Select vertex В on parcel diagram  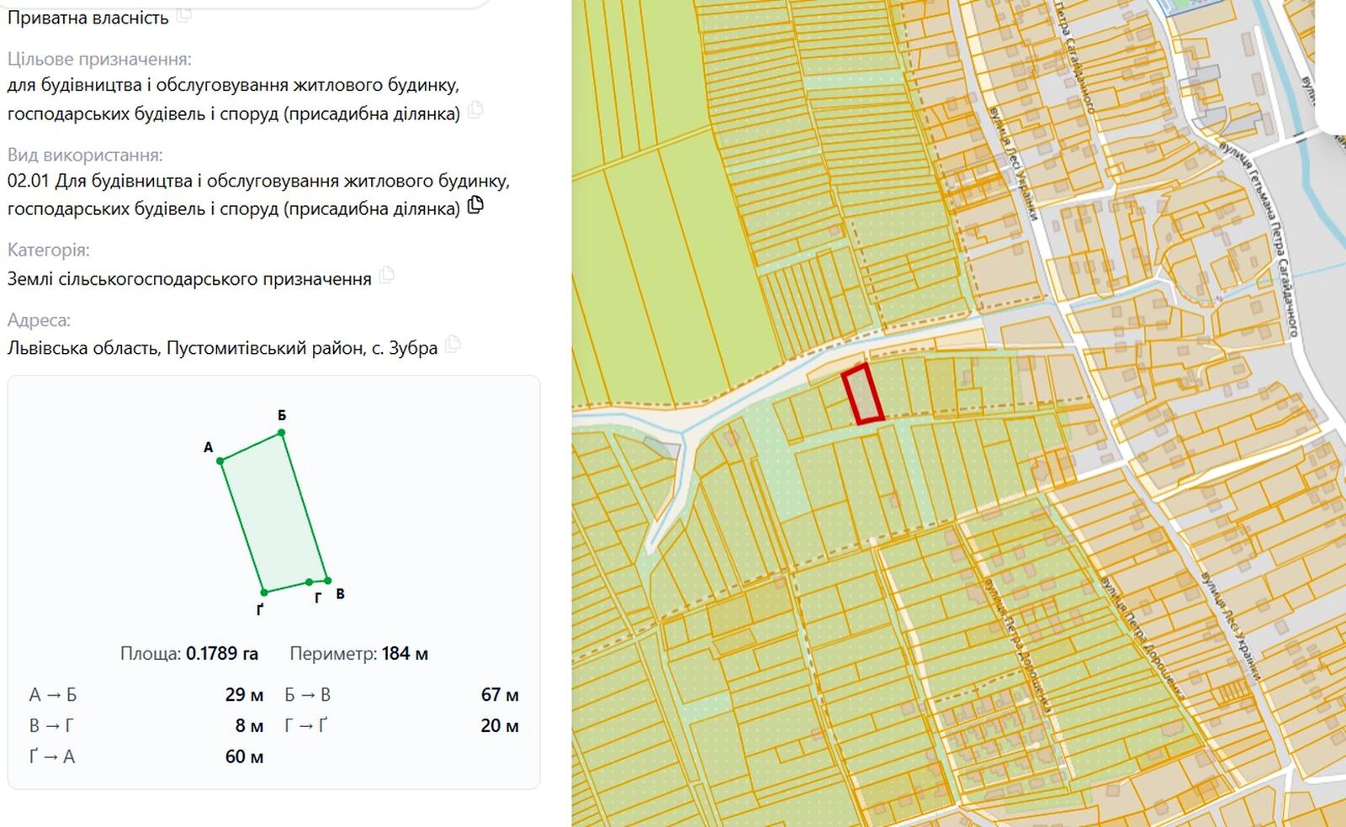point(328,580)
